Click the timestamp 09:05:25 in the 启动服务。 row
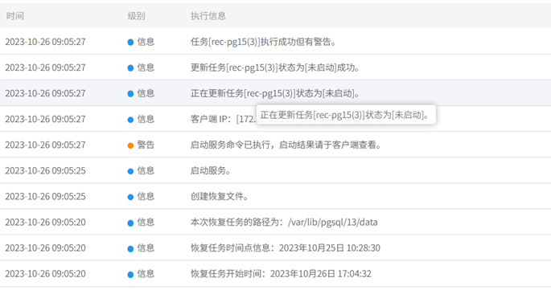The height and width of the screenshot is (290, 551). coord(45,170)
